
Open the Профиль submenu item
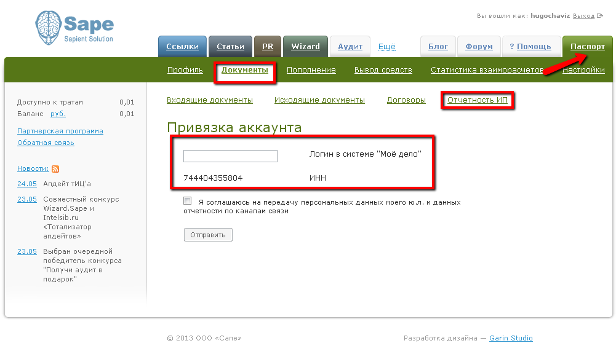point(185,70)
